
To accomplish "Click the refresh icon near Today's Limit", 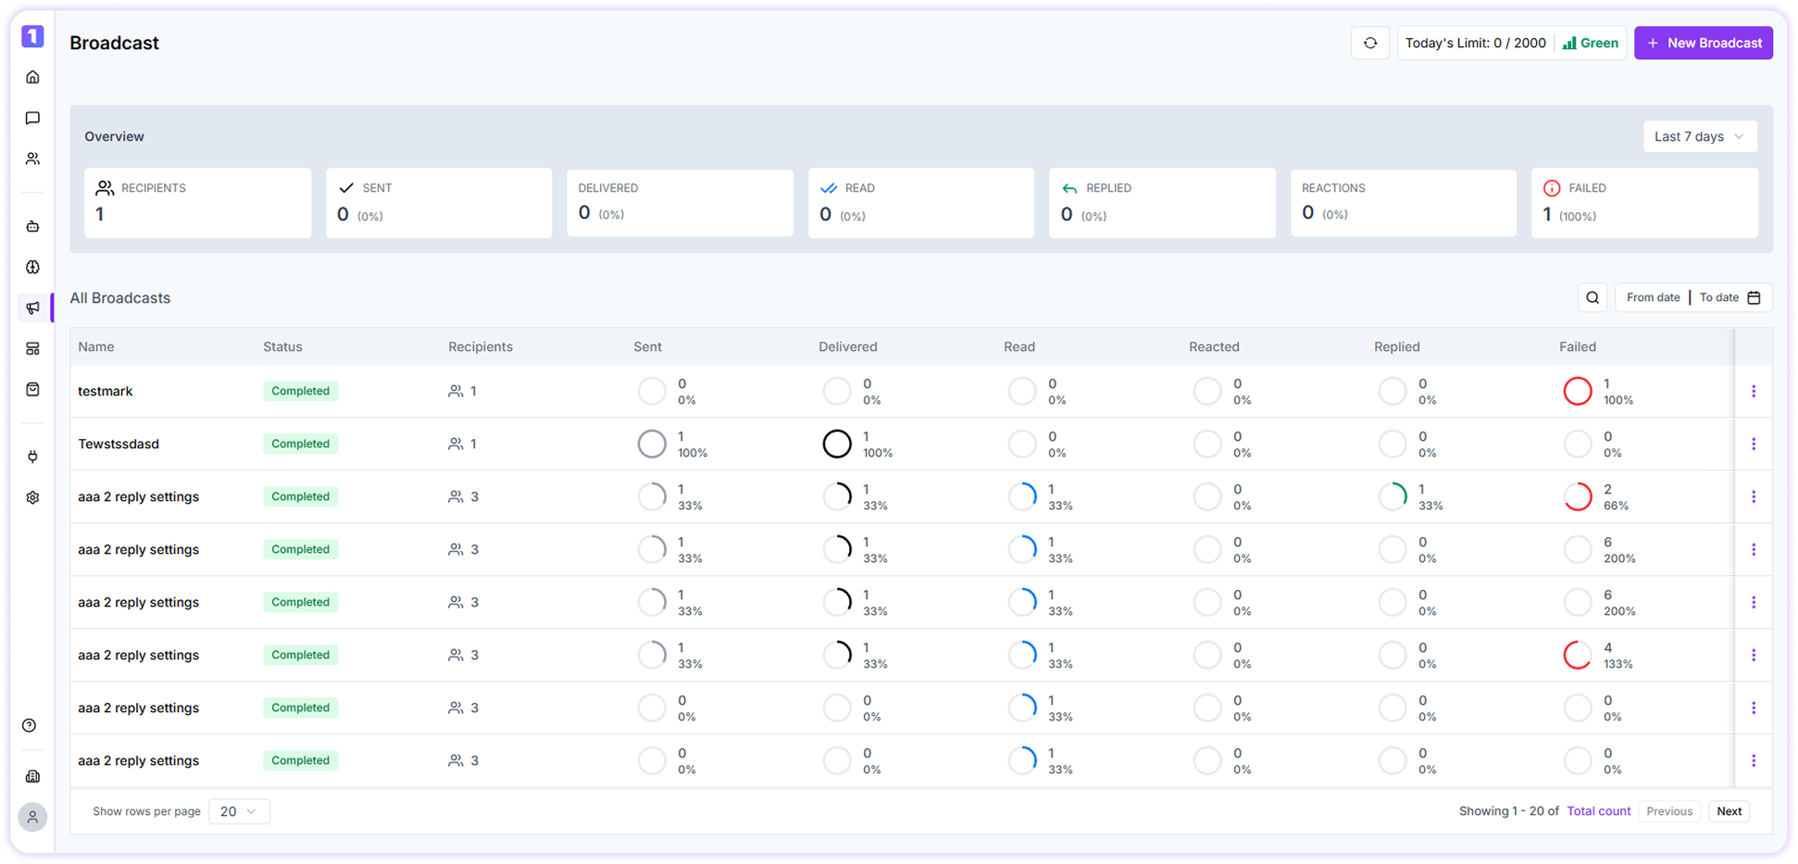I will (x=1370, y=43).
